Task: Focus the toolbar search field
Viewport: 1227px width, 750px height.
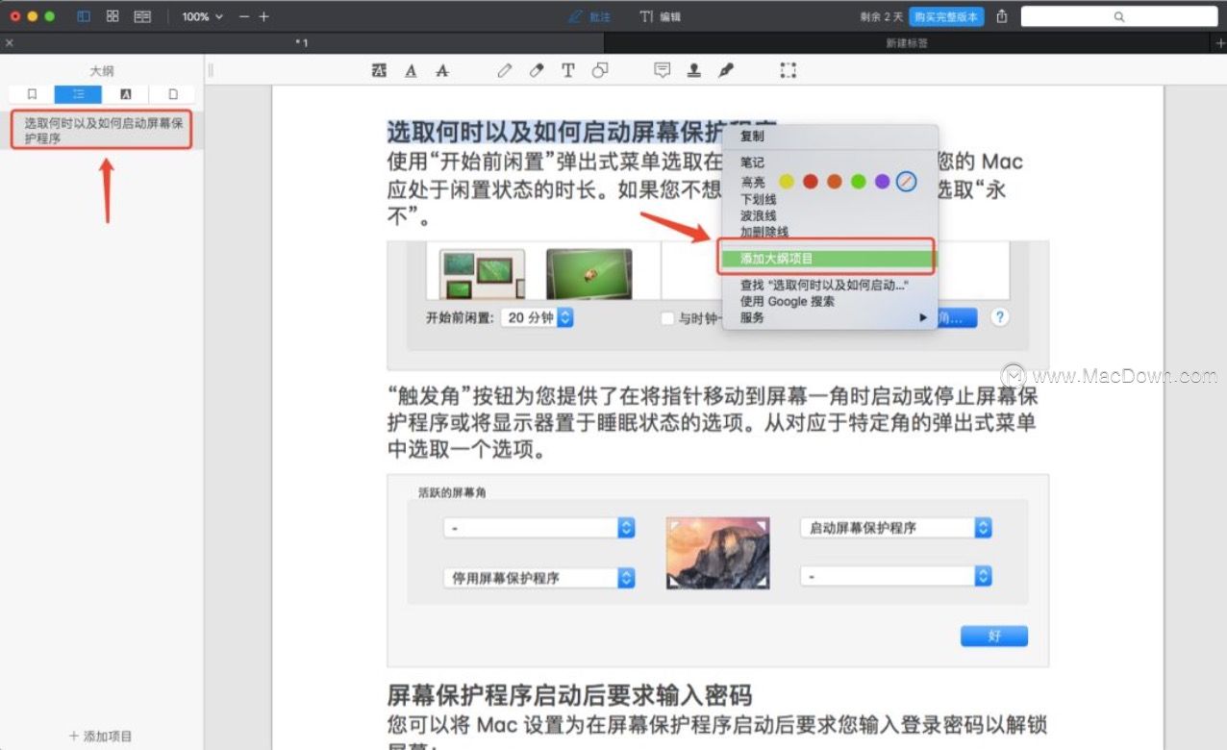Action: tap(1119, 16)
